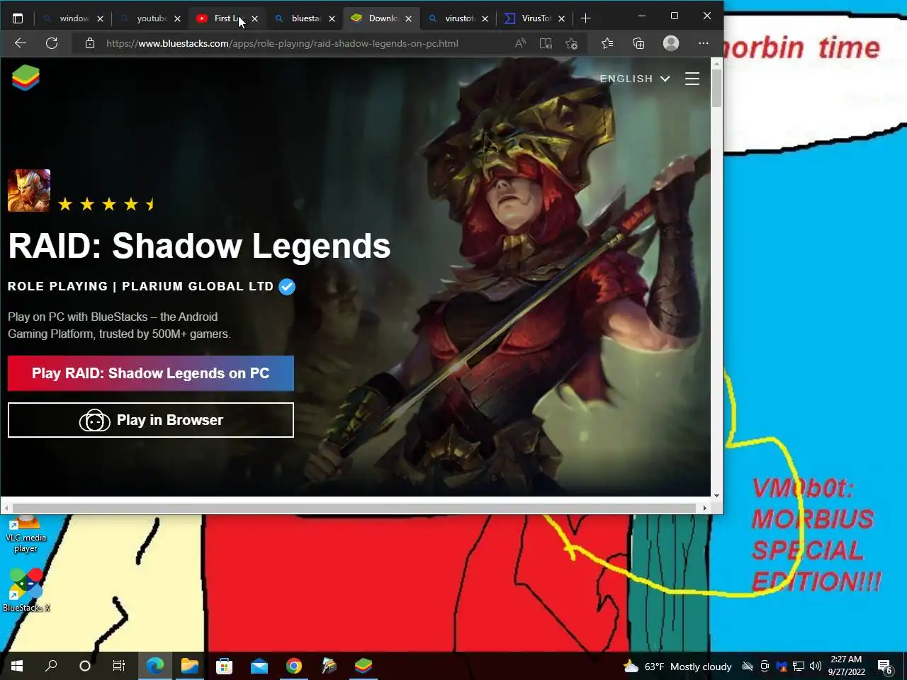Open the Edge tab actions menu icon

click(x=18, y=18)
